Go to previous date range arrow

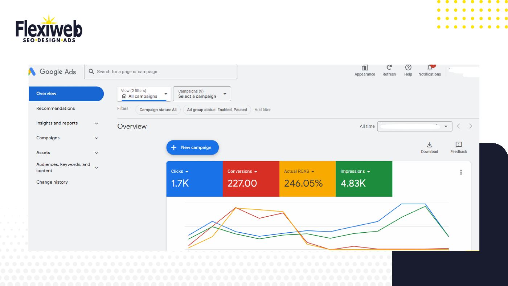(x=459, y=126)
